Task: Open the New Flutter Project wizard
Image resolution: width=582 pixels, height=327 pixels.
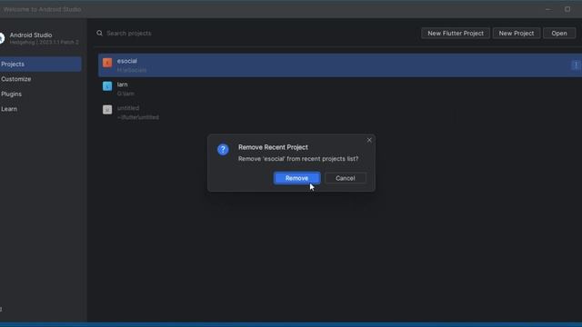Action: [x=456, y=33]
